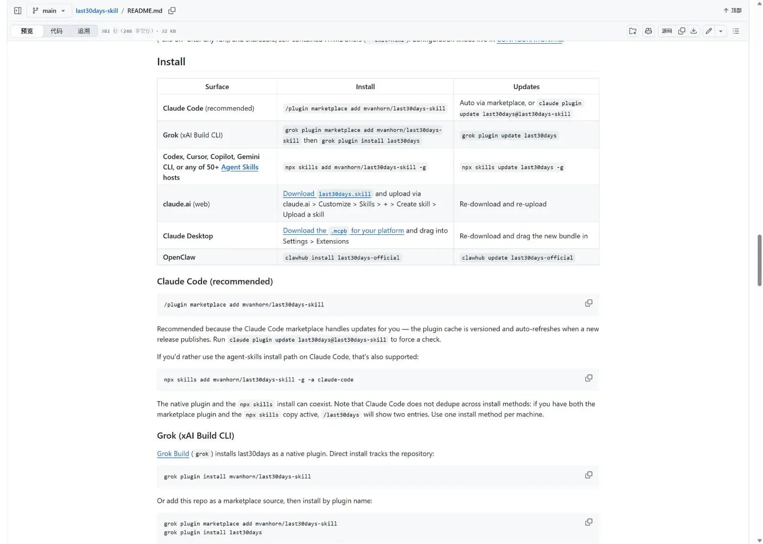Click the npx skills update last30days -g code
This screenshot has width=763, height=544.
point(513,167)
